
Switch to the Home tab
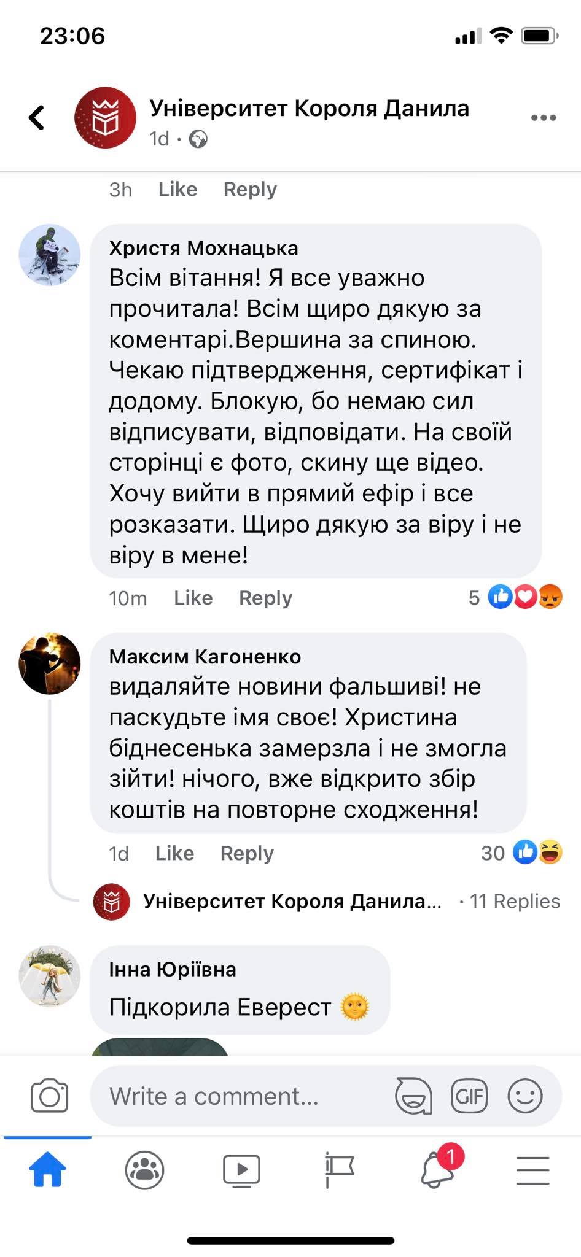point(48,1170)
